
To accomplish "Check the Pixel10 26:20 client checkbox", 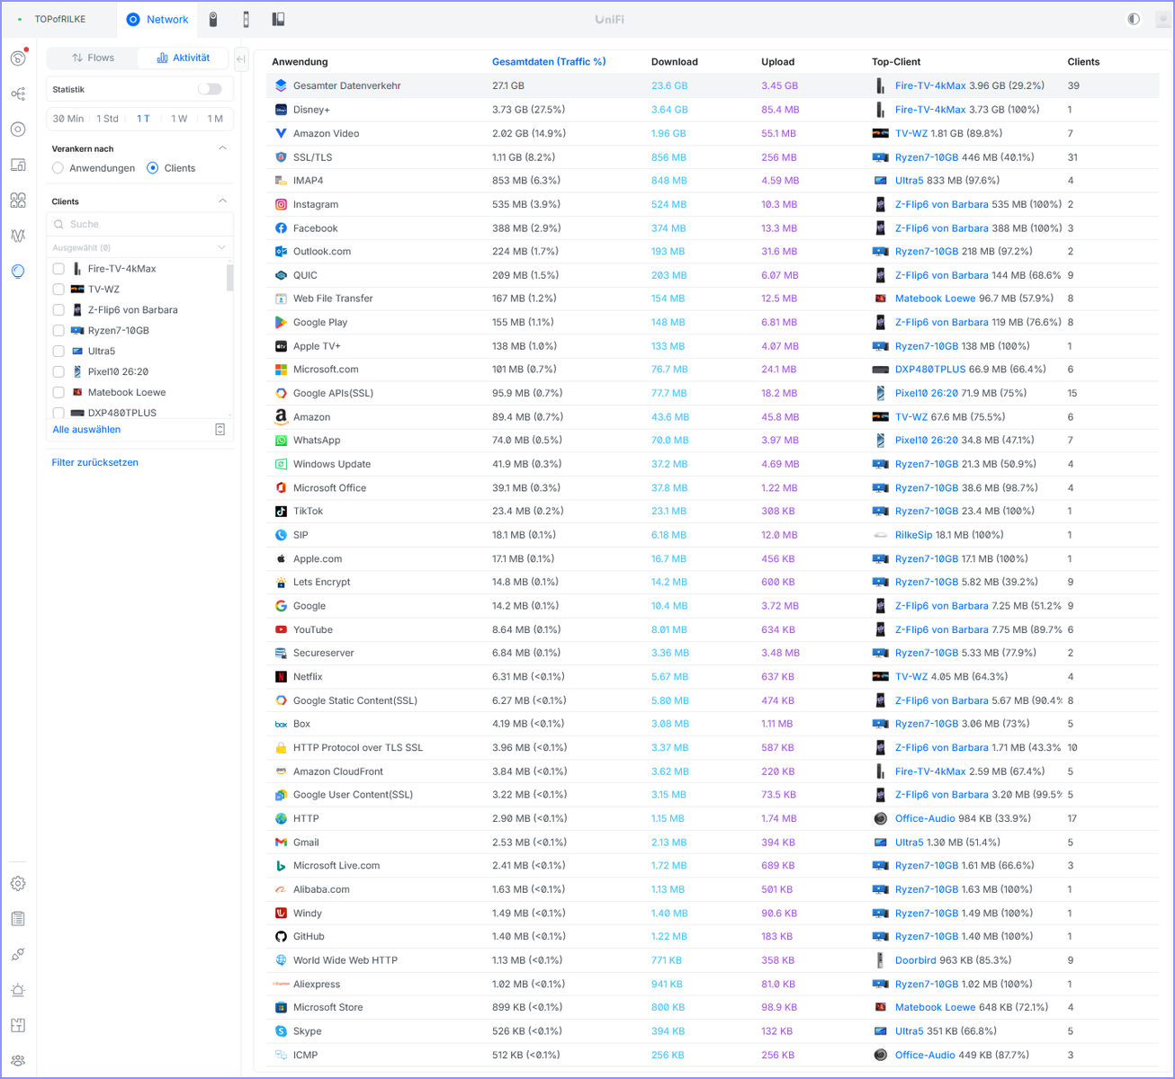I will click(58, 371).
